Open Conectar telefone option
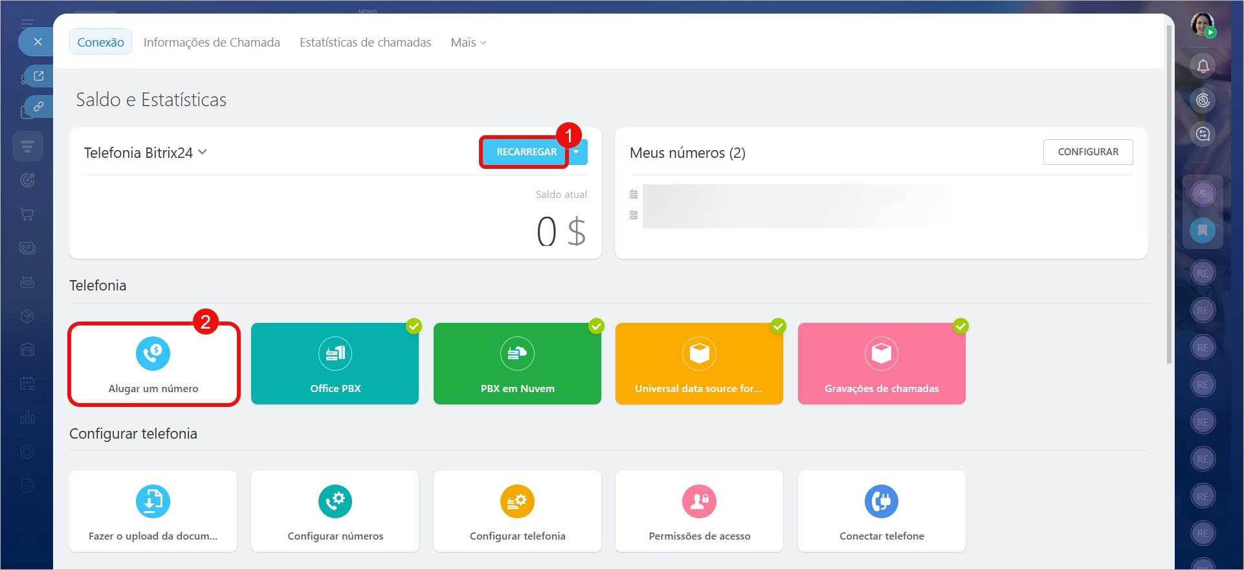The width and height of the screenshot is (1244, 570). click(x=881, y=511)
